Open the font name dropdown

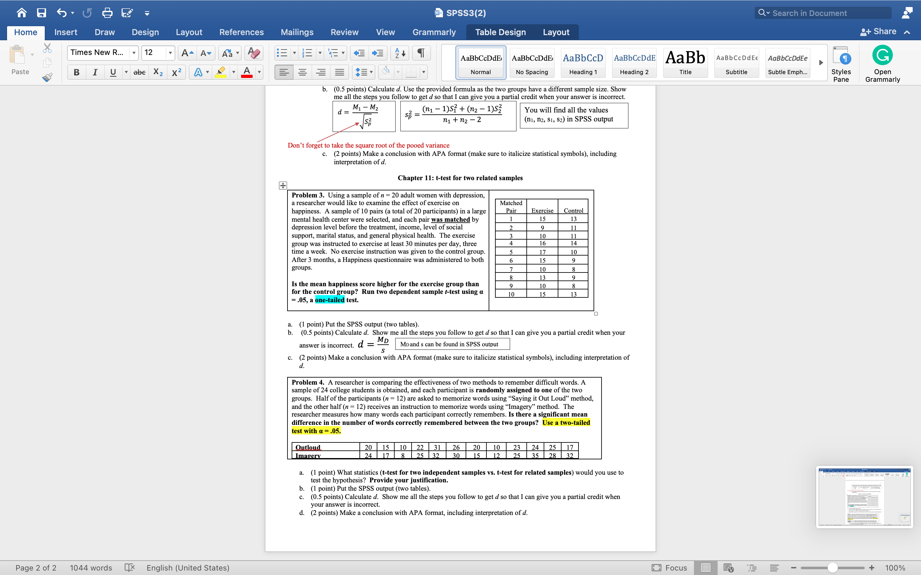[x=134, y=53]
